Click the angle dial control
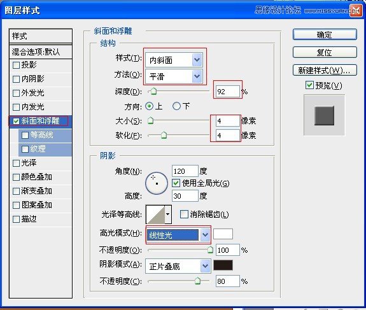This screenshot has height=310, width=366. 157,183
